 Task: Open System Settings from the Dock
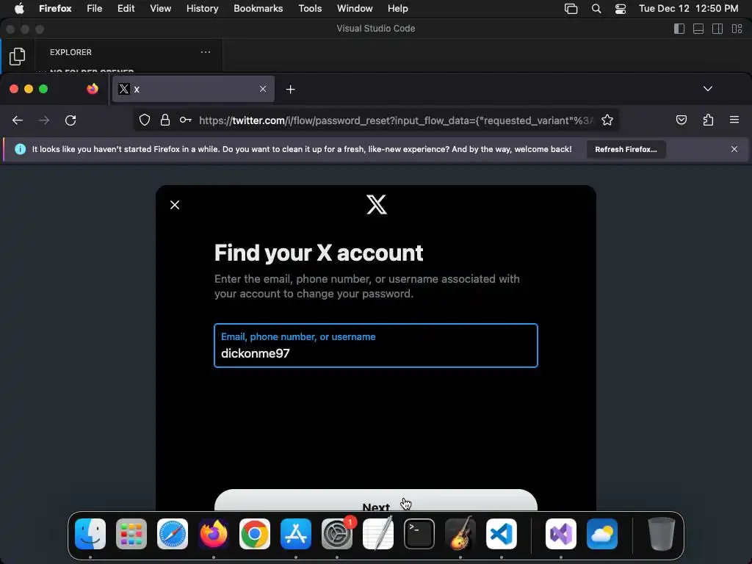click(337, 534)
